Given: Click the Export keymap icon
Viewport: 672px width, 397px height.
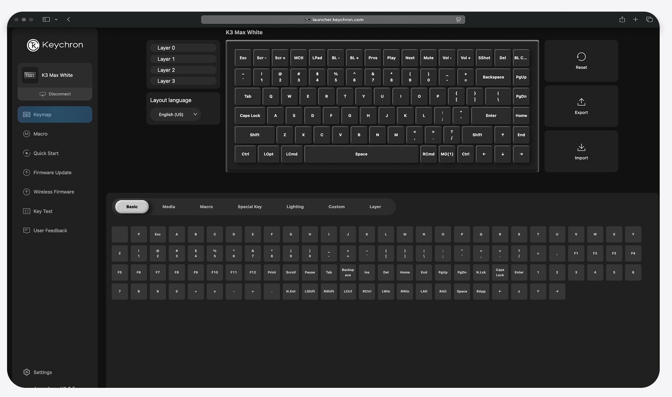Looking at the screenshot, I should coord(581,102).
